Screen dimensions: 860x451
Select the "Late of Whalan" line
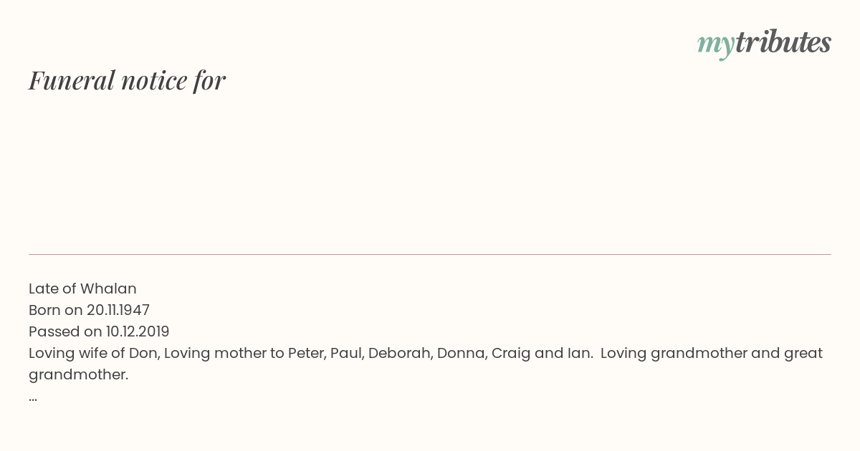click(82, 288)
